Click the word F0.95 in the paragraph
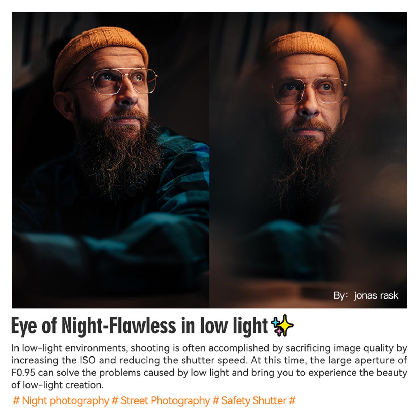 23,373
